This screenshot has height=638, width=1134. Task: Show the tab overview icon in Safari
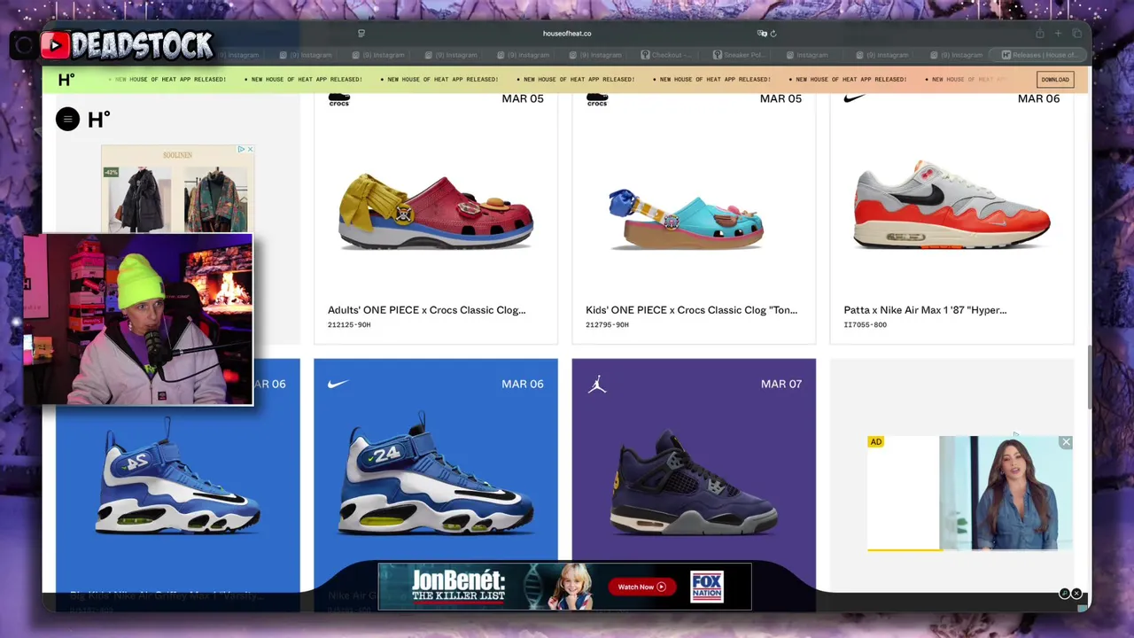pyautogui.click(x=1077, y=34)
